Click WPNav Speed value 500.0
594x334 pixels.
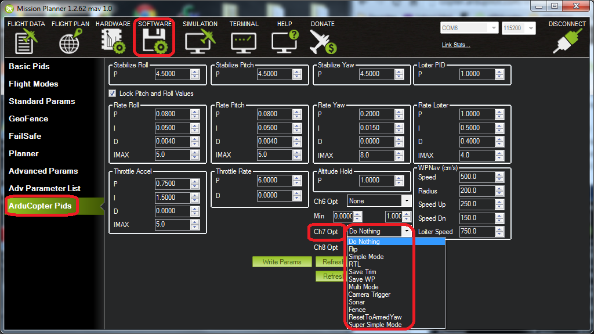(477, 177)
